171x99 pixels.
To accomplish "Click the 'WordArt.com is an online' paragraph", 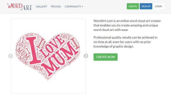I will tap(127, 25).
